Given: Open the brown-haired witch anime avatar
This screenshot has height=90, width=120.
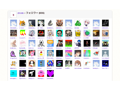Looking at the screenshot, I should (x=59, y=43).
